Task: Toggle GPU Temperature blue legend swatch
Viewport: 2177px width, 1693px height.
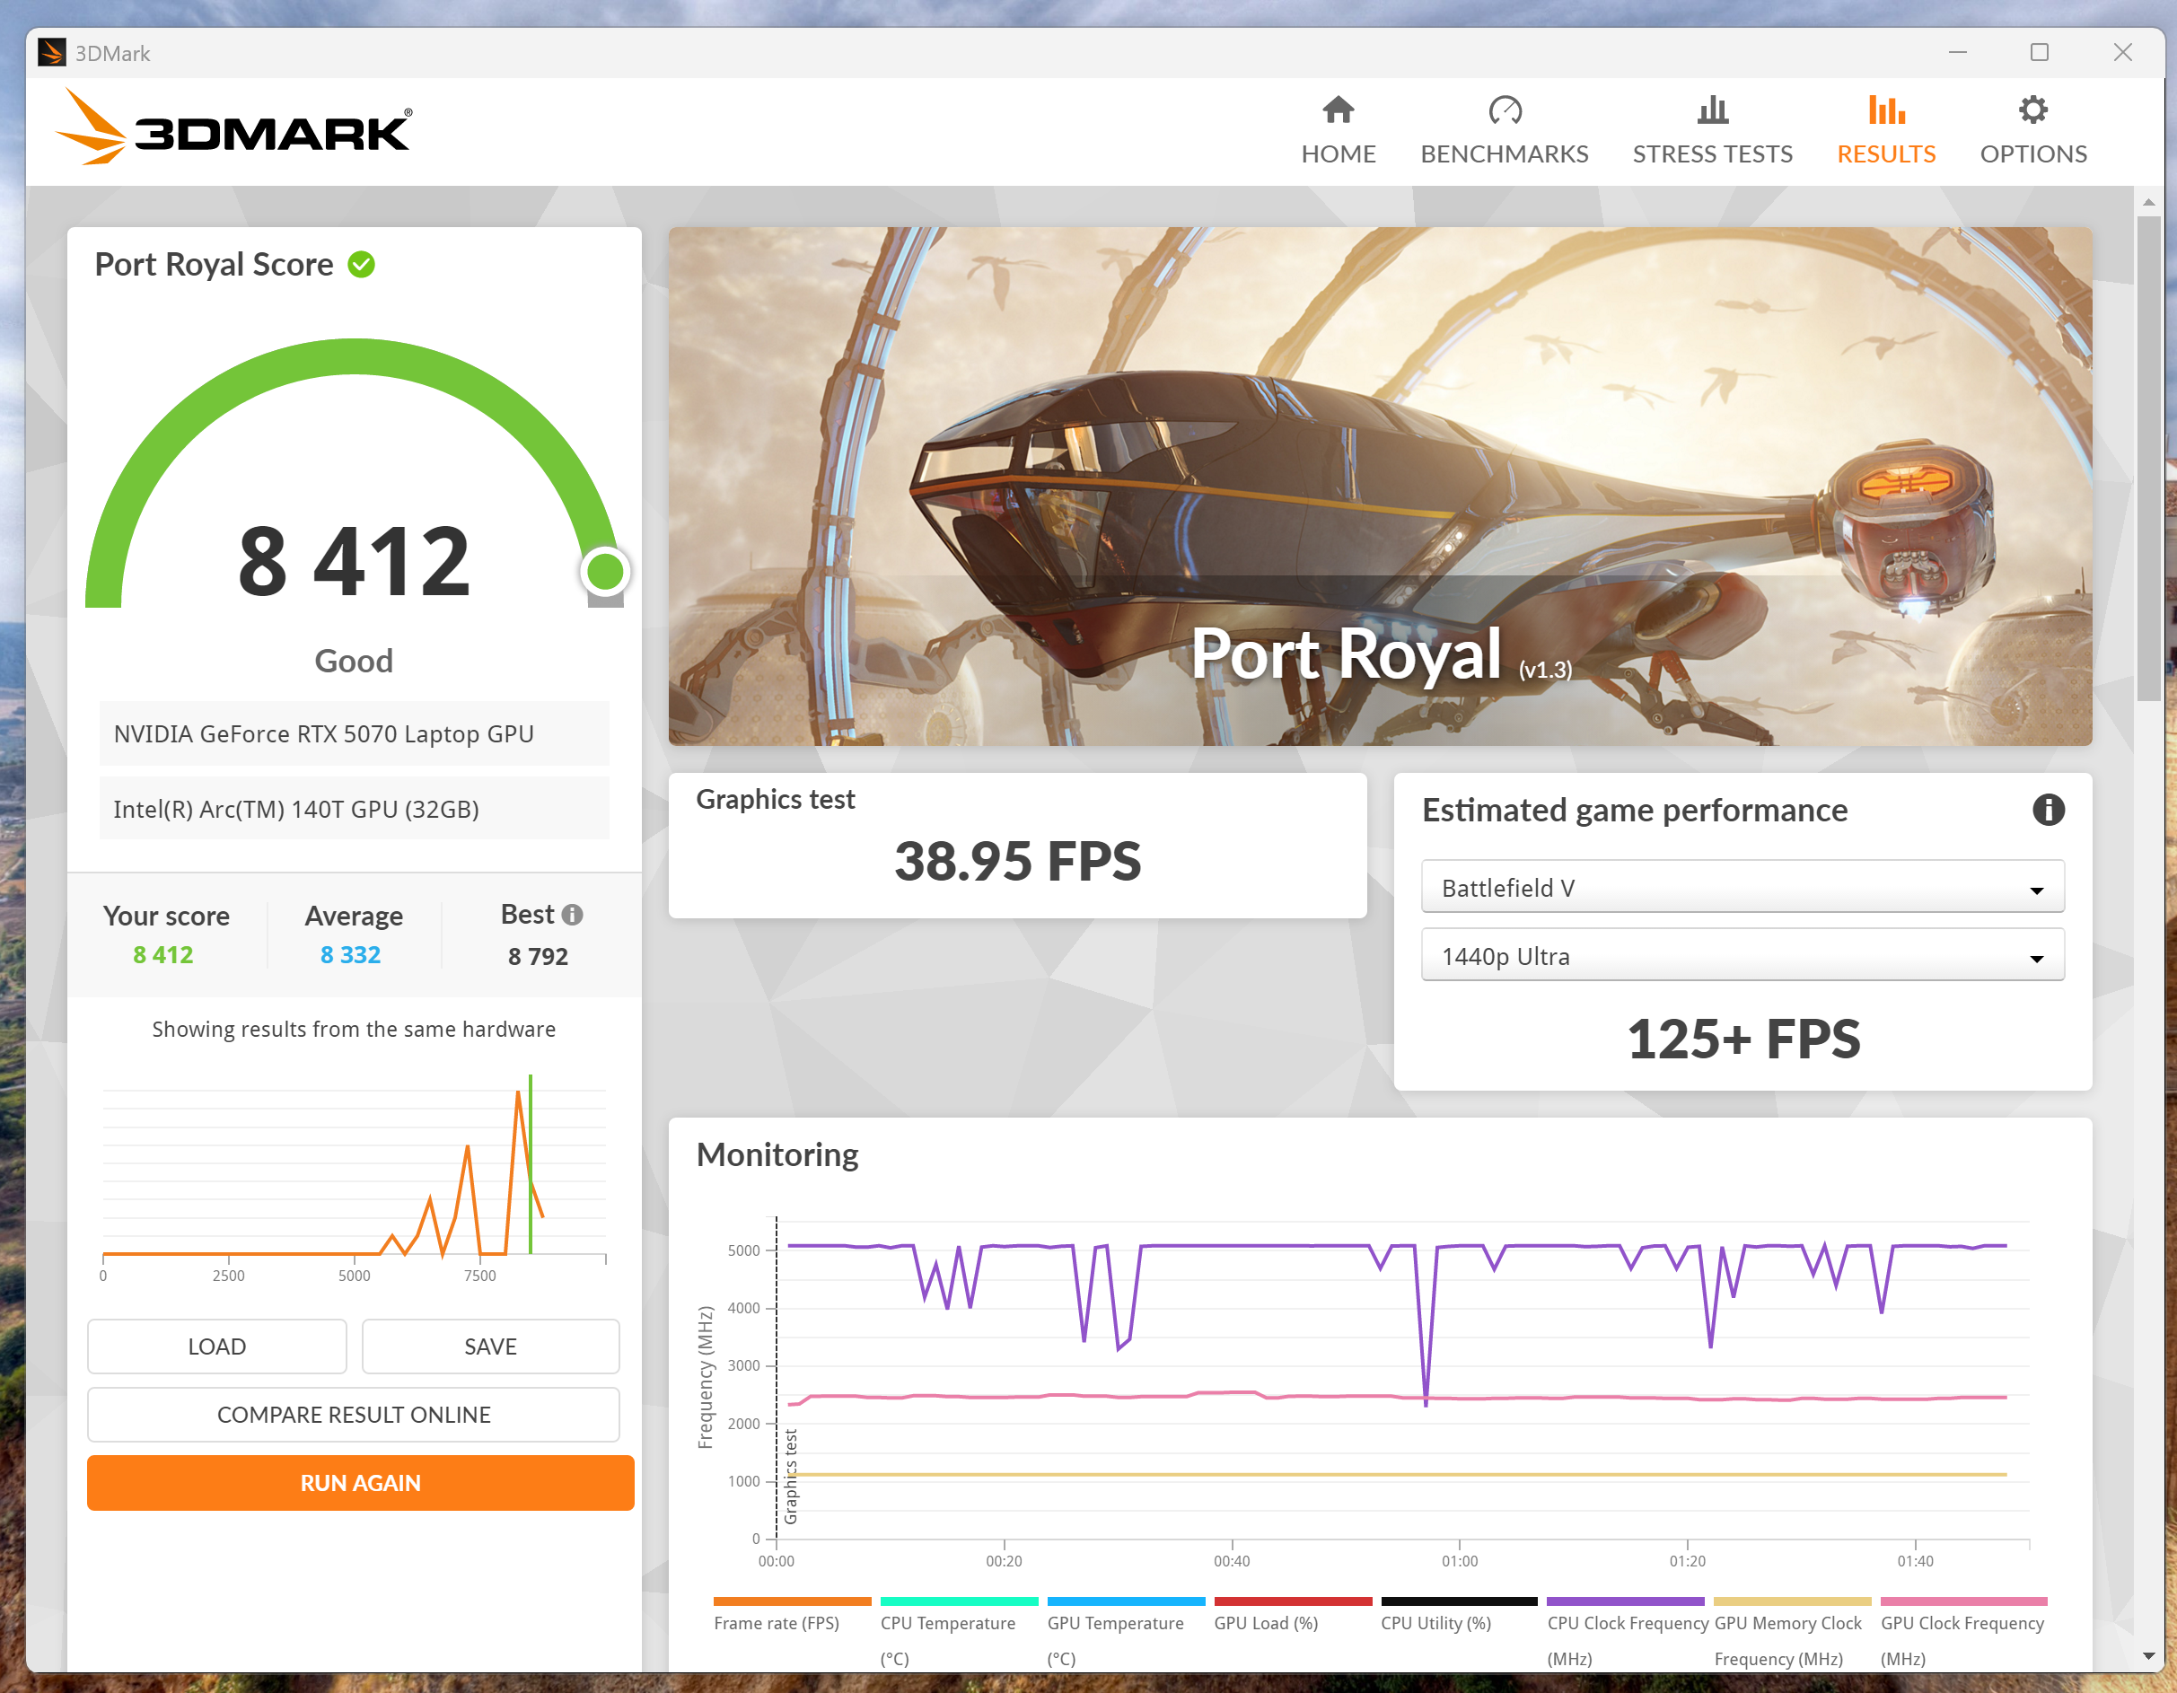Action: tap(1126, 1601)
